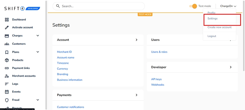Viewport: 245px width, 110px height.
Task: Select the Payment links chain icon
Action: point(7,68)
